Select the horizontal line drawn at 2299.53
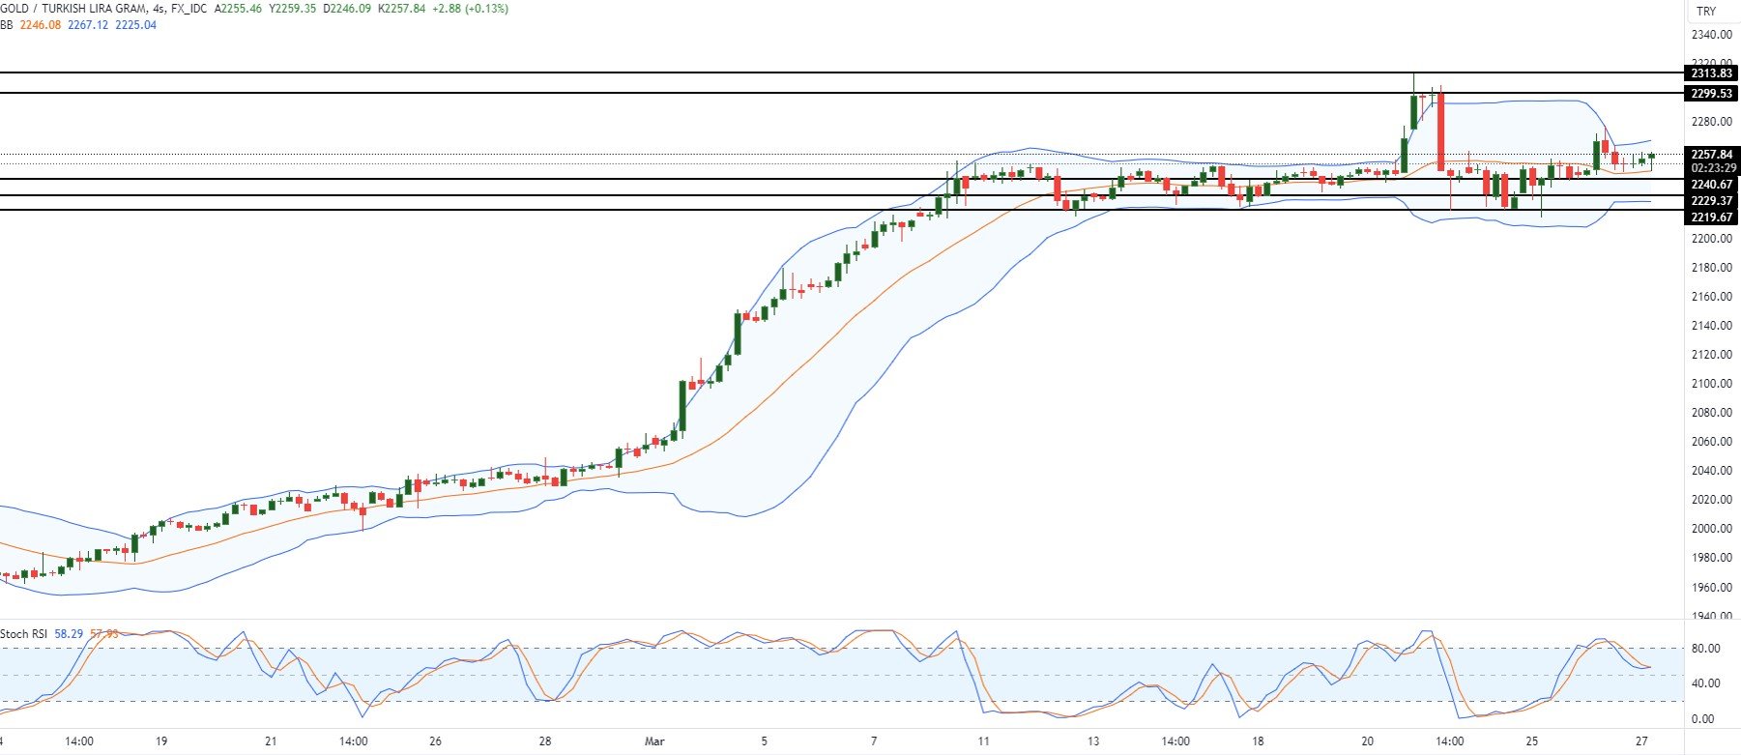1741x755 pixels. tap(841, 93)
